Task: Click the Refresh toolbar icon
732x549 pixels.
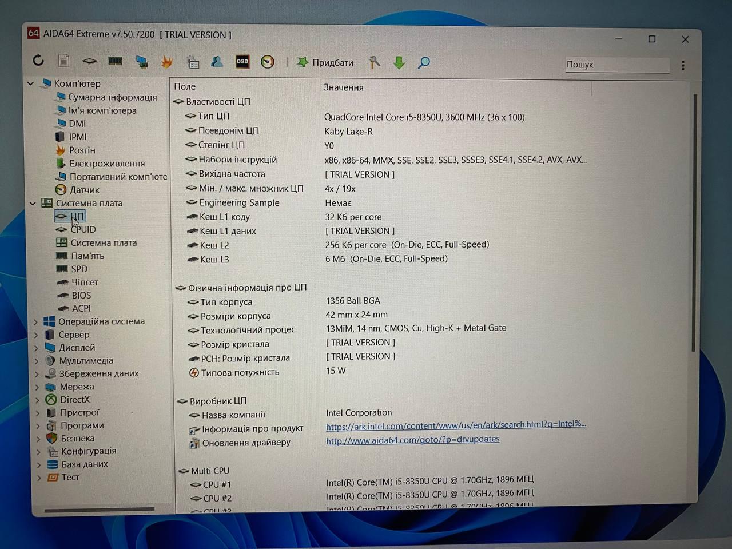Action: pyautogui.click(x=38, y=60)
